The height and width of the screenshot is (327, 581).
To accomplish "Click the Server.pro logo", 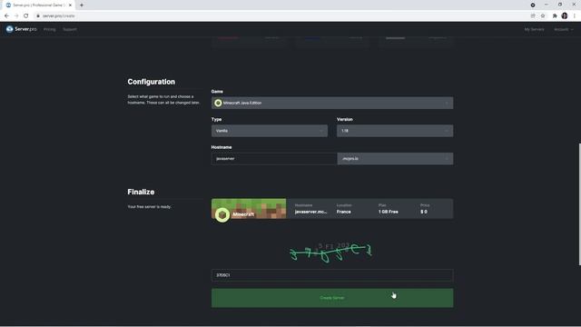I will [21, 29].
